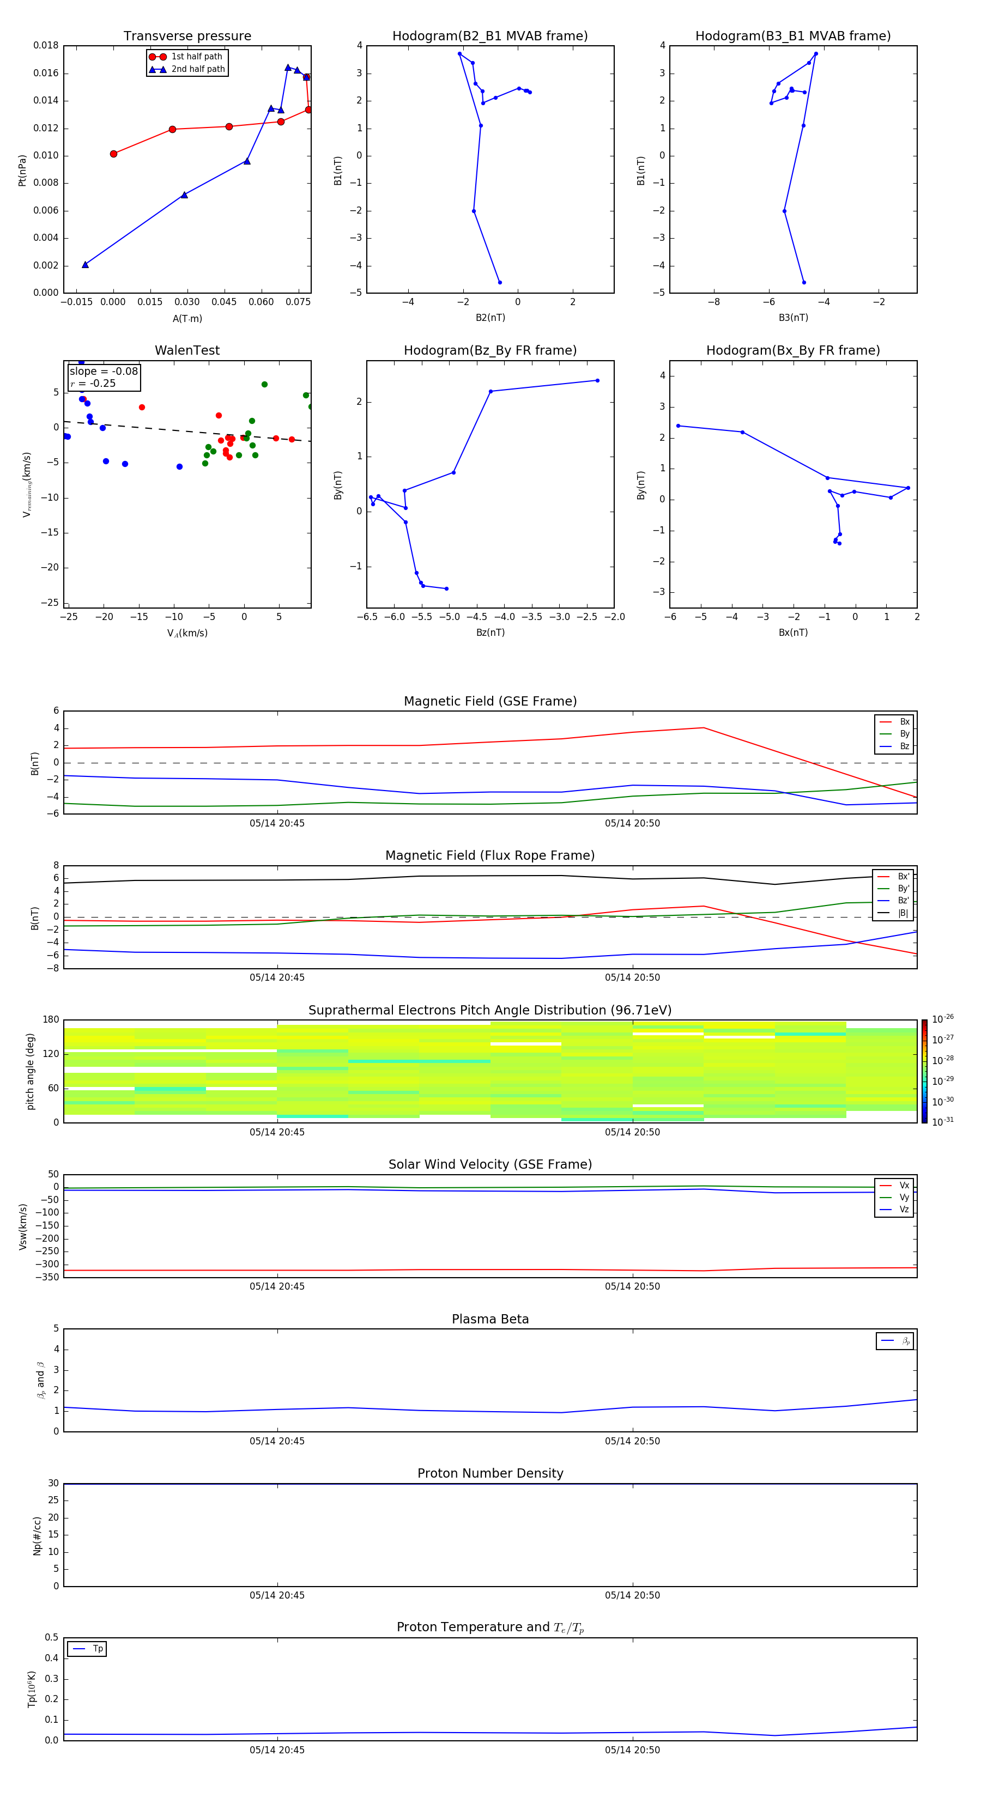This screenshot has height=1798, width=981.
Task: Click the "V_remaining(km/s)" y-axis label
Action: point(27,484)
